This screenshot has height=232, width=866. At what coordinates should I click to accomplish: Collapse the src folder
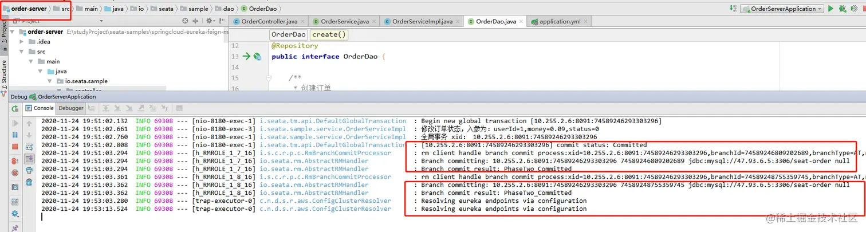(22, 52)
